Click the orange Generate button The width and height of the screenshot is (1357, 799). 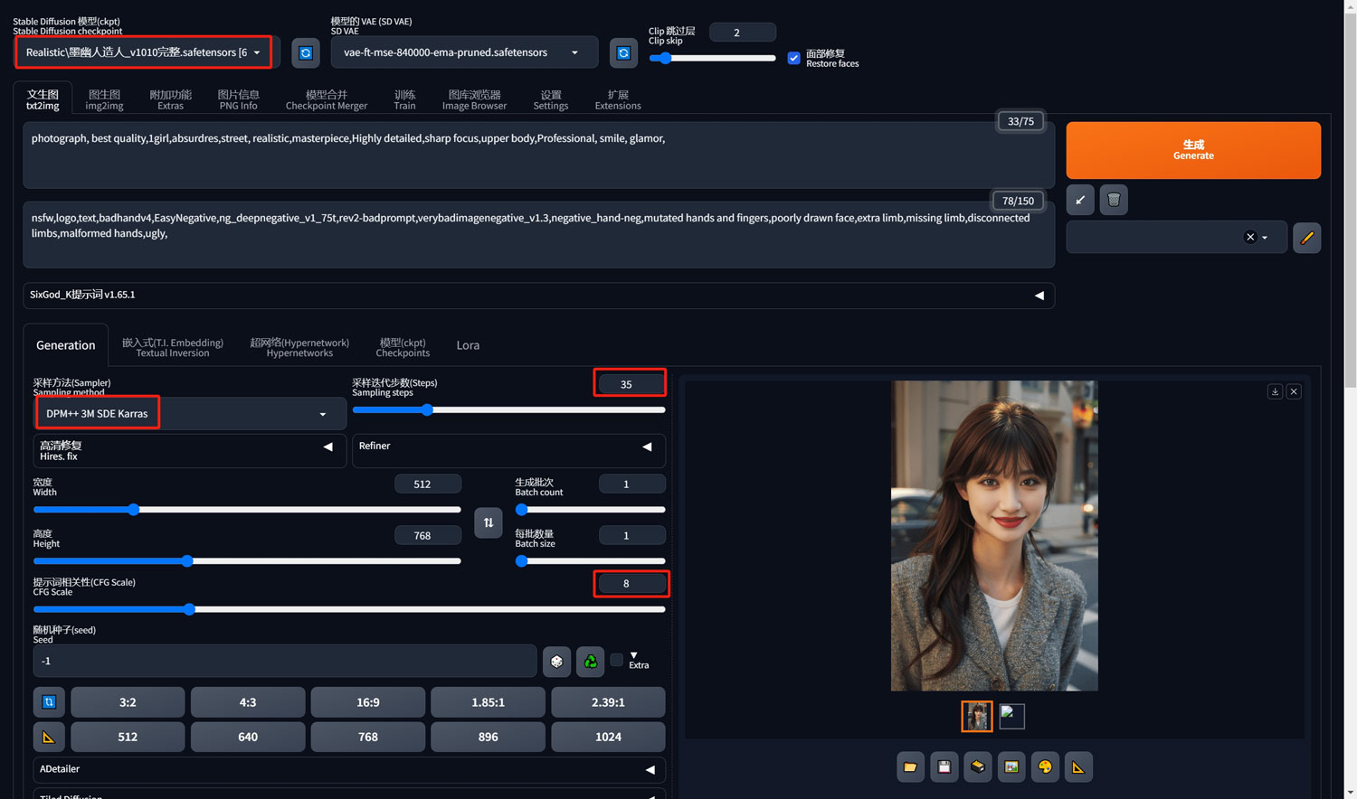tap(1193, 150)
